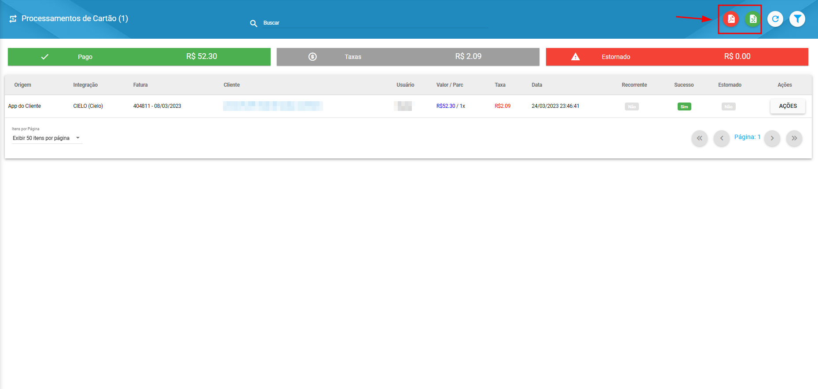Sort by the Fatura column

[140, 85]
